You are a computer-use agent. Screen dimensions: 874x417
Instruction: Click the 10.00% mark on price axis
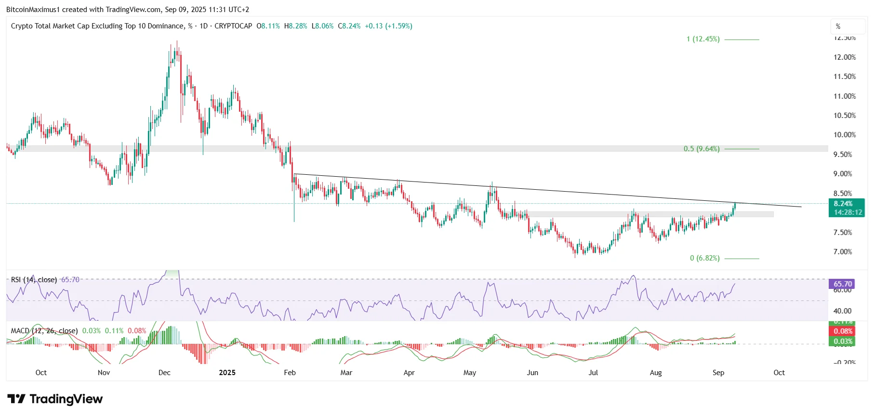pos(844,135)
